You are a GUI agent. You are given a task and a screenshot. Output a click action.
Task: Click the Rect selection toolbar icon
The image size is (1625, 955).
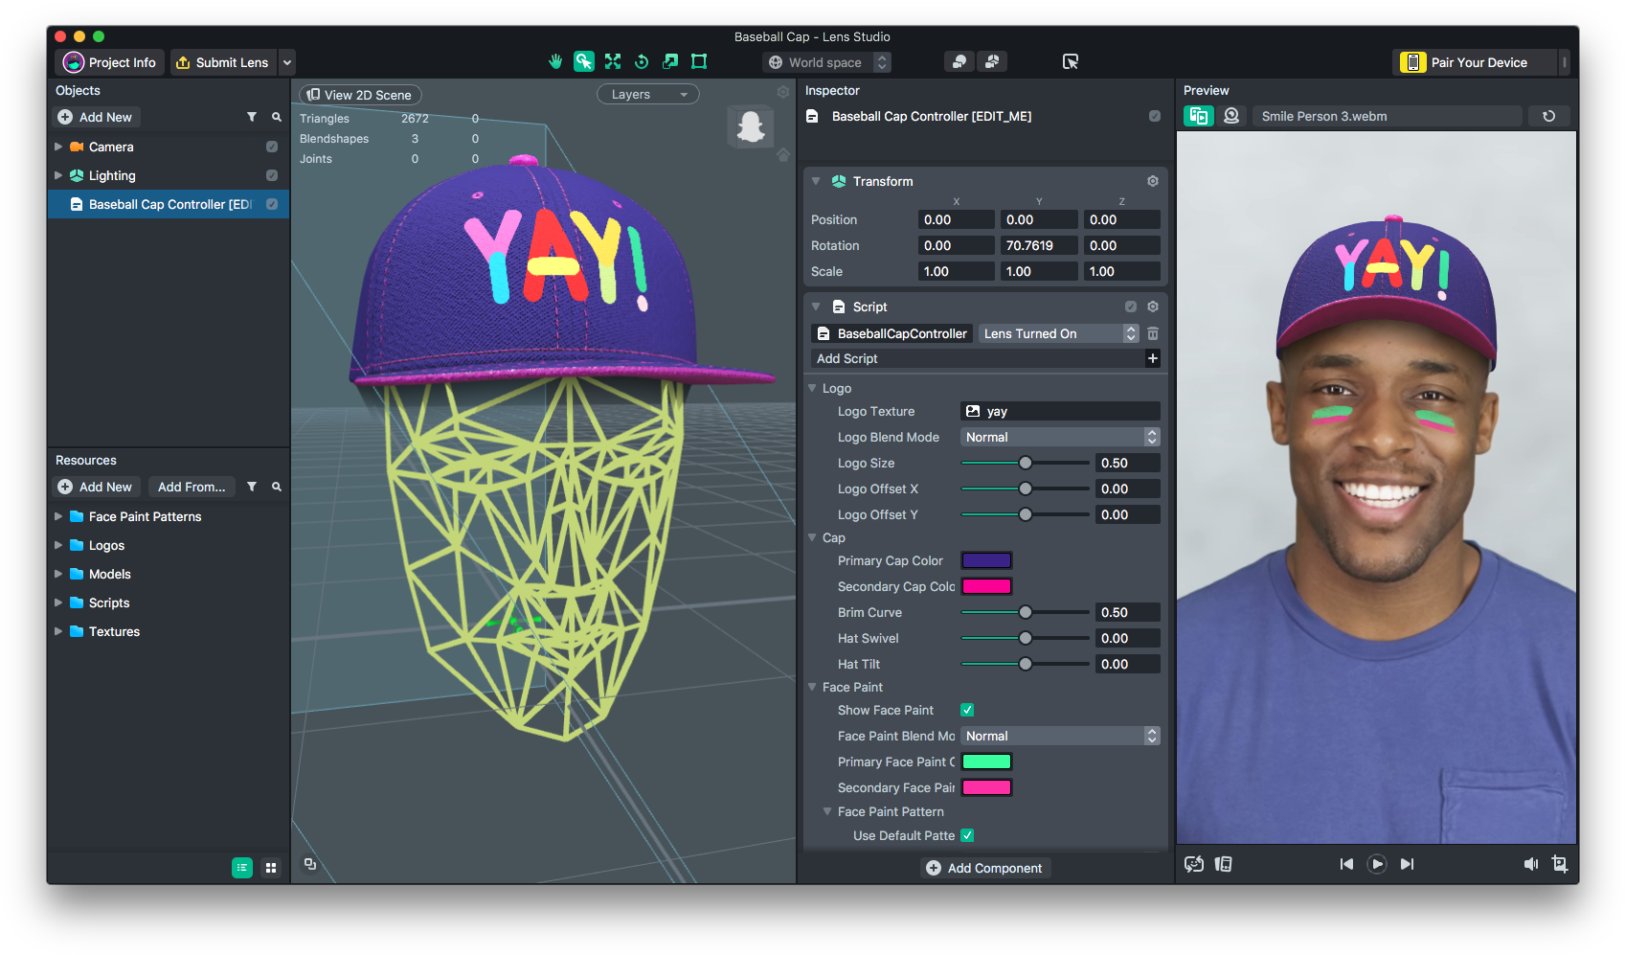[698, 61]
